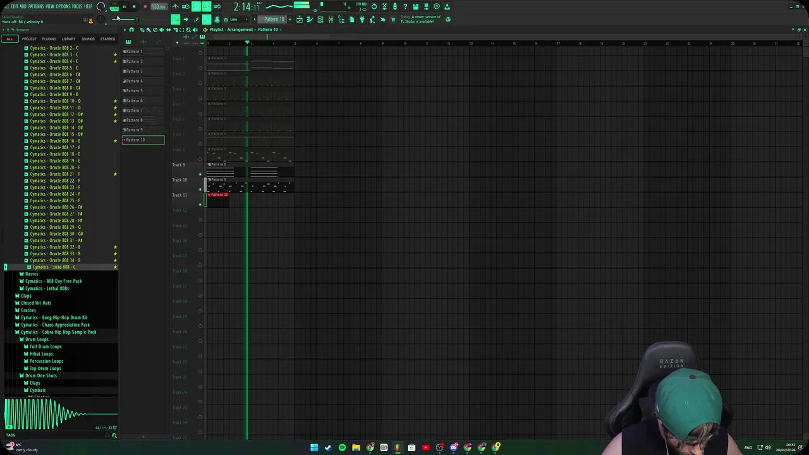Stop playback with the stop button
This screenshot has width=809, height=455.
(x=135, y=6)
